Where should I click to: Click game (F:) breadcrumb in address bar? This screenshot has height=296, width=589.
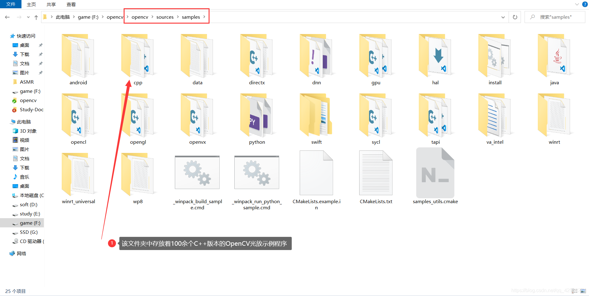coord(88,17)
